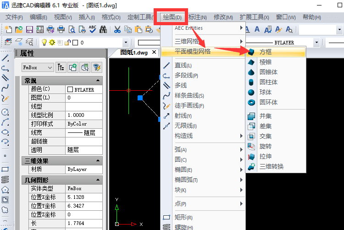Click the Cut scissors icon
Image resolution: width=344 pixels, height=230 pixels.
117,30
